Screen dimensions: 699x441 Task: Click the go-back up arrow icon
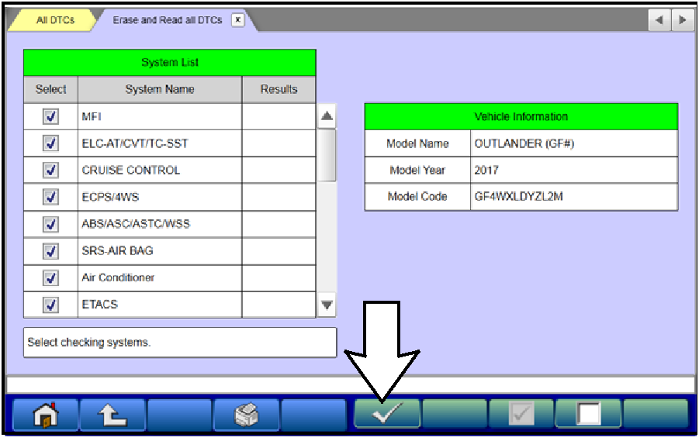click(x=112, y=415)
